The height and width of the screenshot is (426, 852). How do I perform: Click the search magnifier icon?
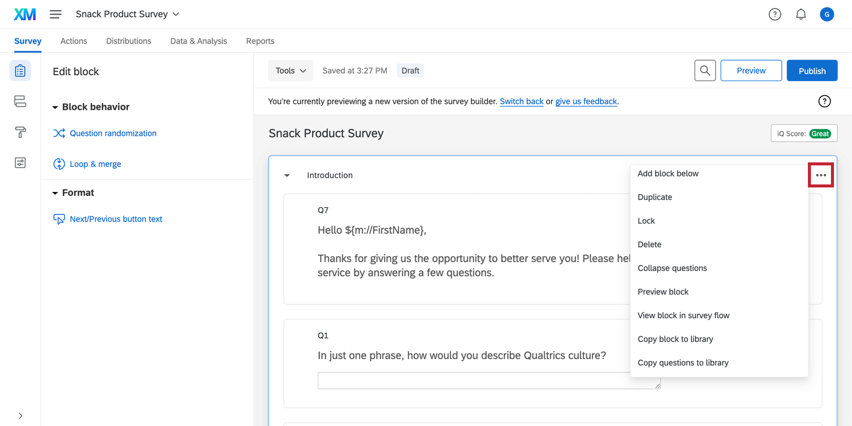tap(705, 71)
